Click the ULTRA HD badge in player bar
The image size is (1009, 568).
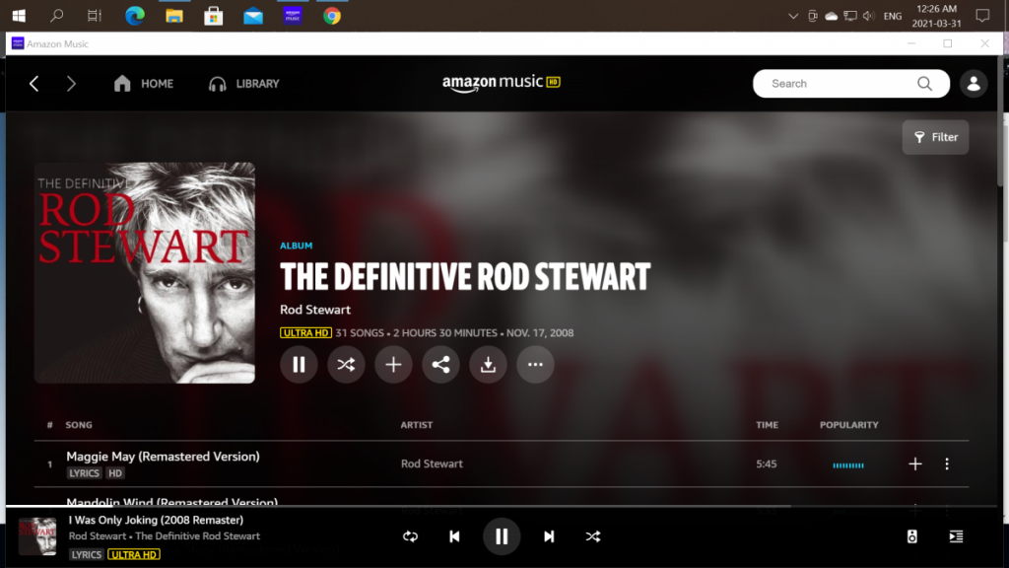pos(134,554)
